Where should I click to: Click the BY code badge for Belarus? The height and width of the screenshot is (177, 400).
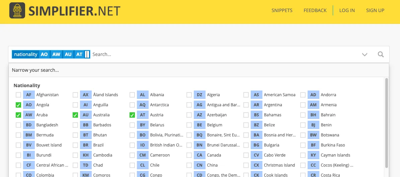click(143, 125)
